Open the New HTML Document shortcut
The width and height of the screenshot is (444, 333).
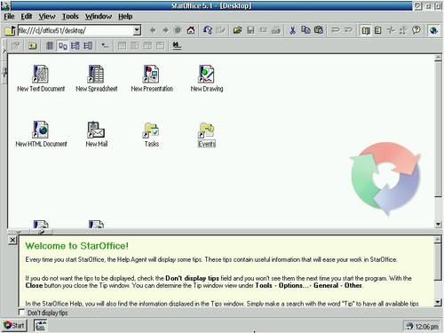(41, 134)
